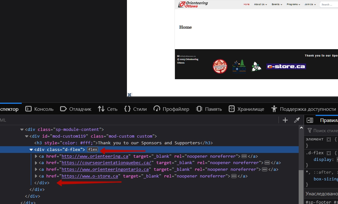Click the website Search input field
Viewport: 338px width, 204px height.
coord(329,4)
